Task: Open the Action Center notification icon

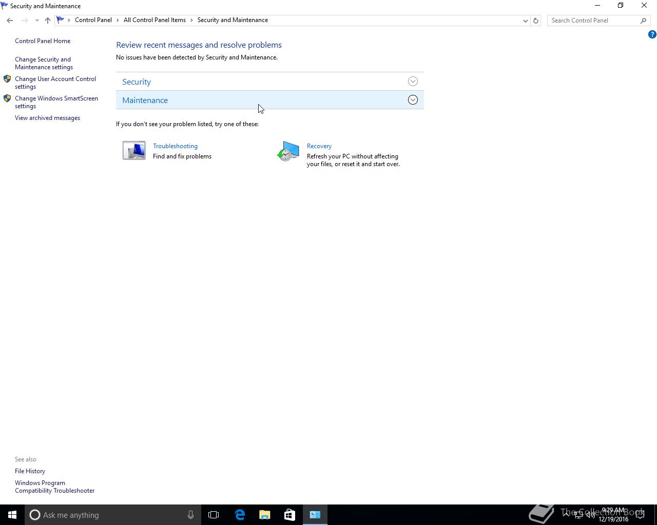Action: point(641,515)
